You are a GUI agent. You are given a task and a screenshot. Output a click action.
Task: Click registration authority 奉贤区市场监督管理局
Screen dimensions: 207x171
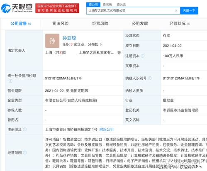180,110
